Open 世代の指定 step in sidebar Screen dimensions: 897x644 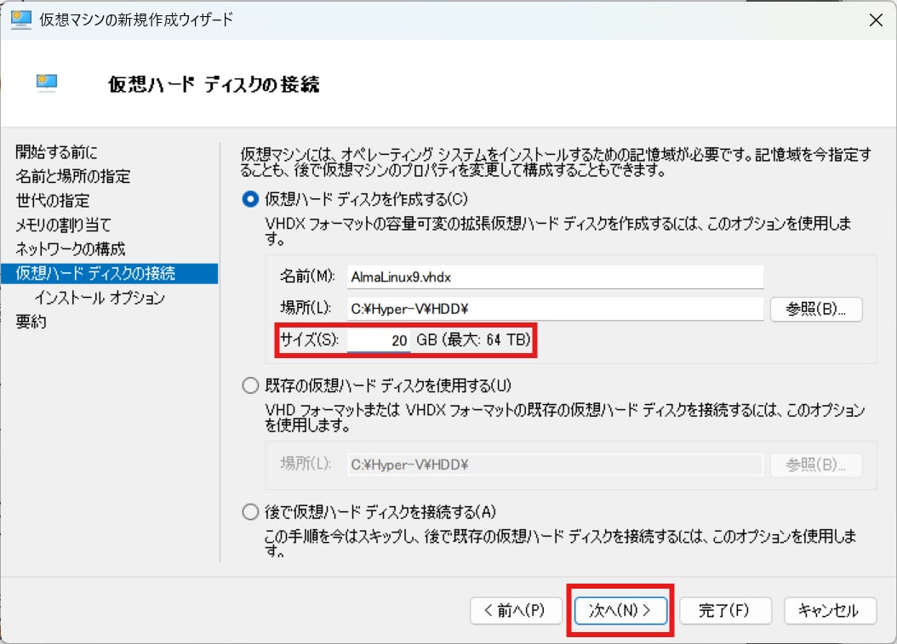[52, 201]
